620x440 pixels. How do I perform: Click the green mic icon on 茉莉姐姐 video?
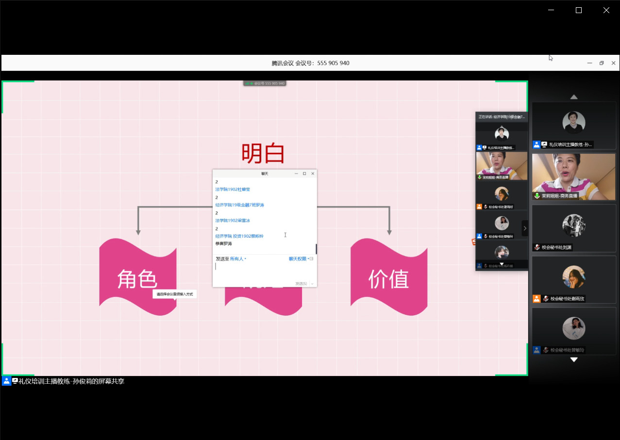pos(537,196)
